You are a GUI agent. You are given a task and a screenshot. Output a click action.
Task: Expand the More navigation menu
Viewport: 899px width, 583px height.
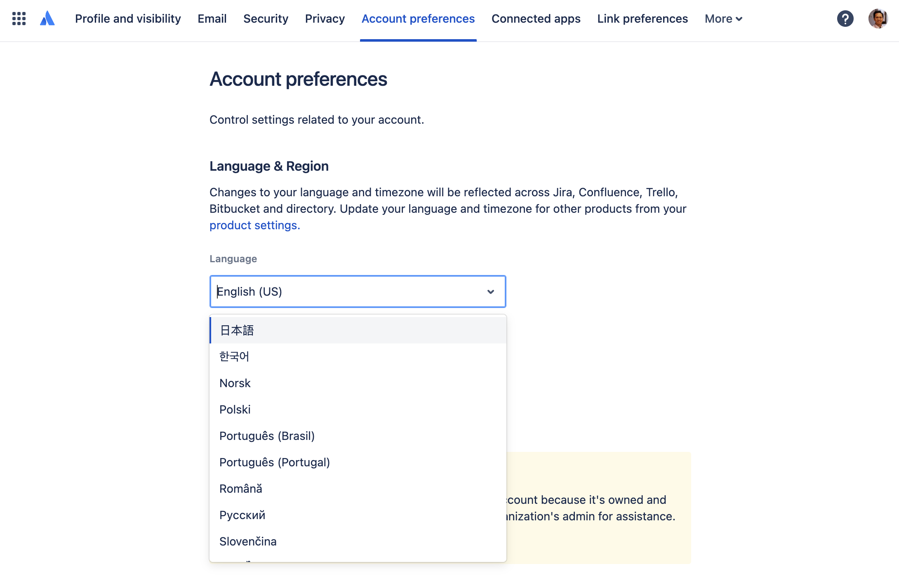[x=723, y=19]
